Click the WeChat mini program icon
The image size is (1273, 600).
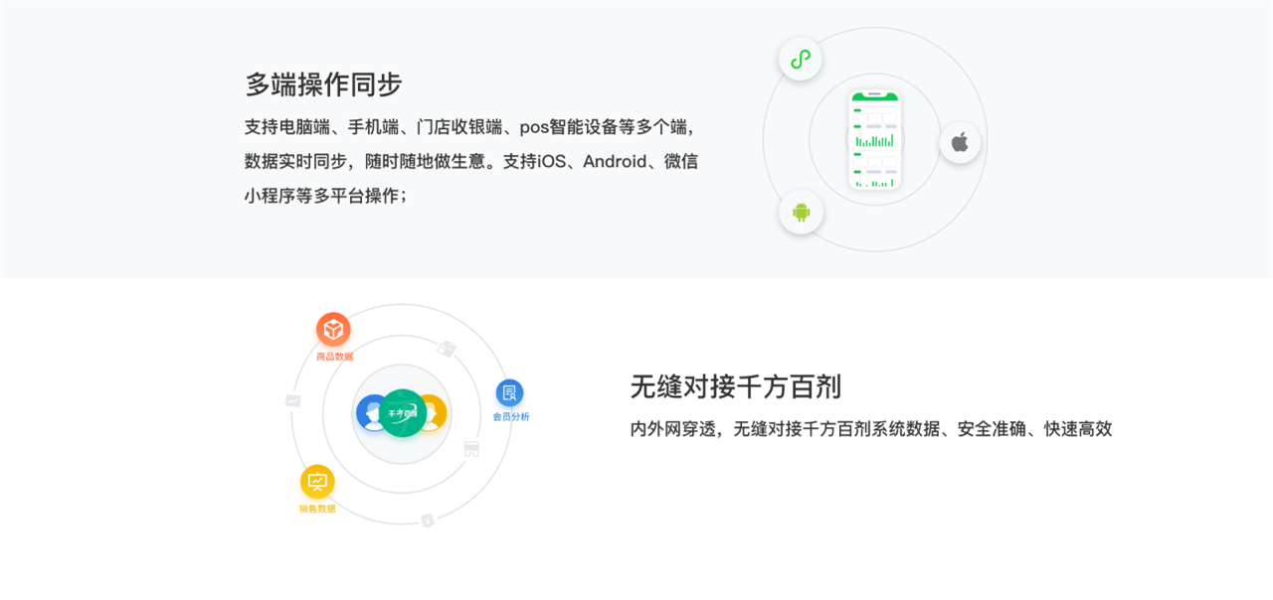point(801,59)
